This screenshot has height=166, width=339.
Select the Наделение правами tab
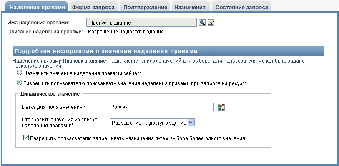click(x=38, y=8)
